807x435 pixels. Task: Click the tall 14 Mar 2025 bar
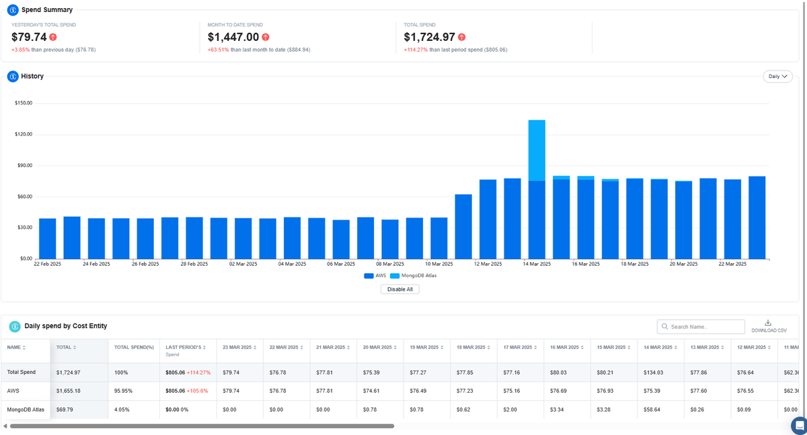click(x=537, y=189)
